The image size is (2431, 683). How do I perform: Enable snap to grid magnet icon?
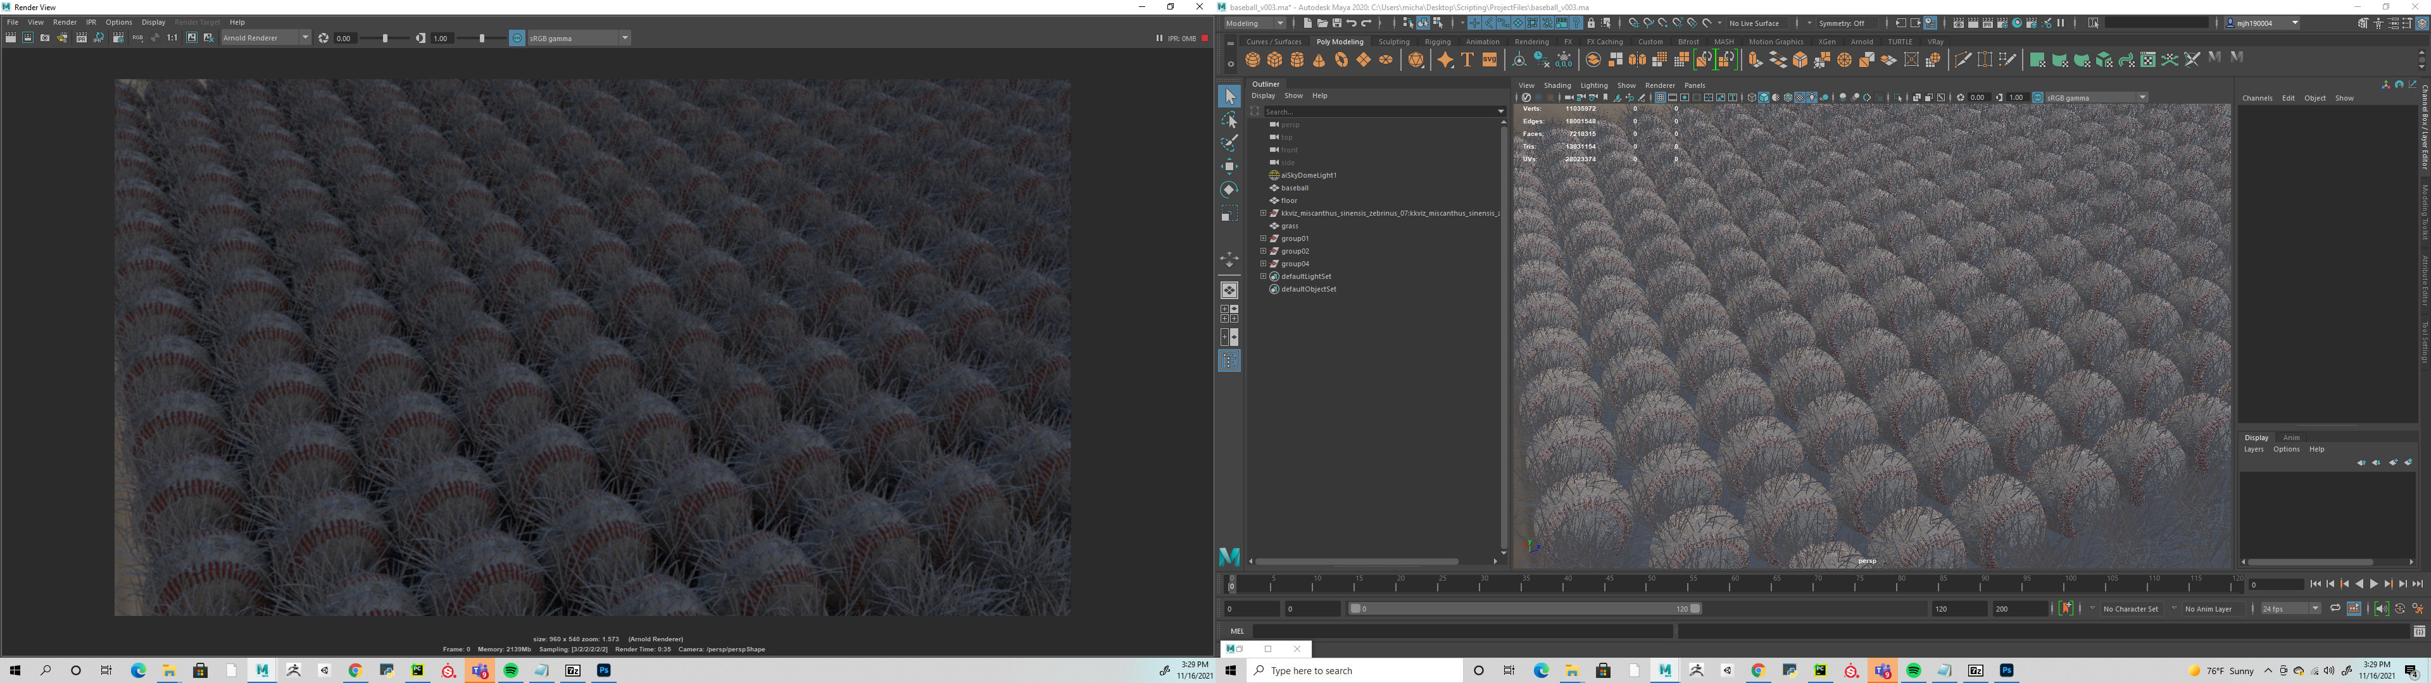click(x=1635, y=23)
